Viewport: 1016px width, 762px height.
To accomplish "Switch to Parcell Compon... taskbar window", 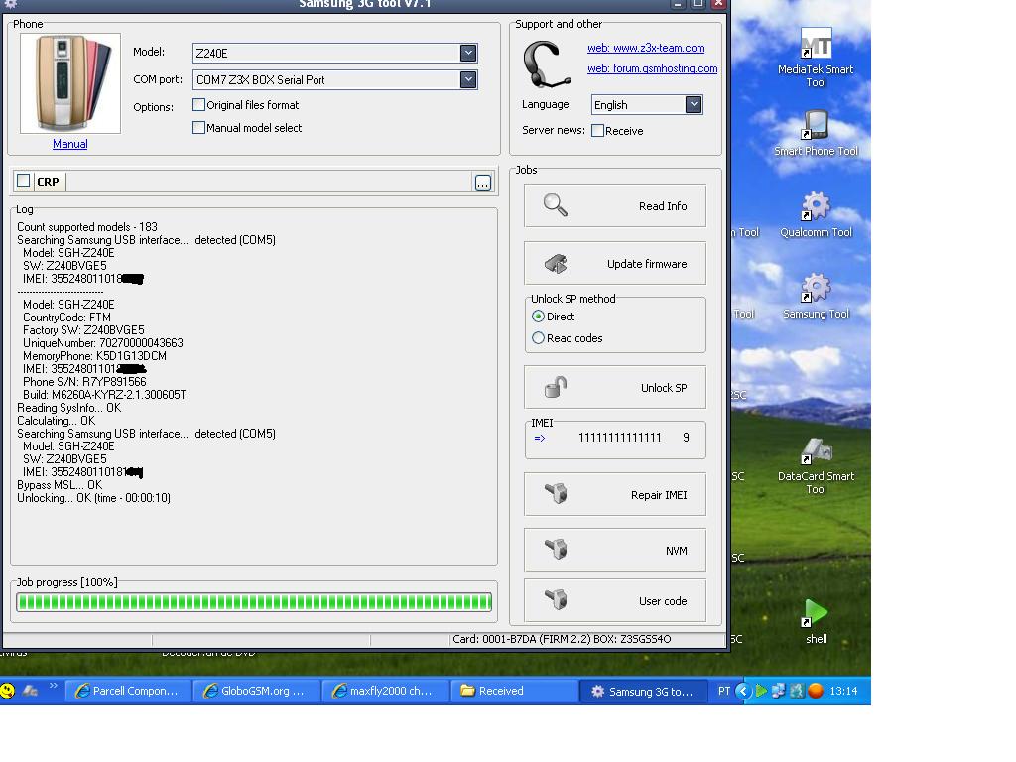I will [128, 691].
